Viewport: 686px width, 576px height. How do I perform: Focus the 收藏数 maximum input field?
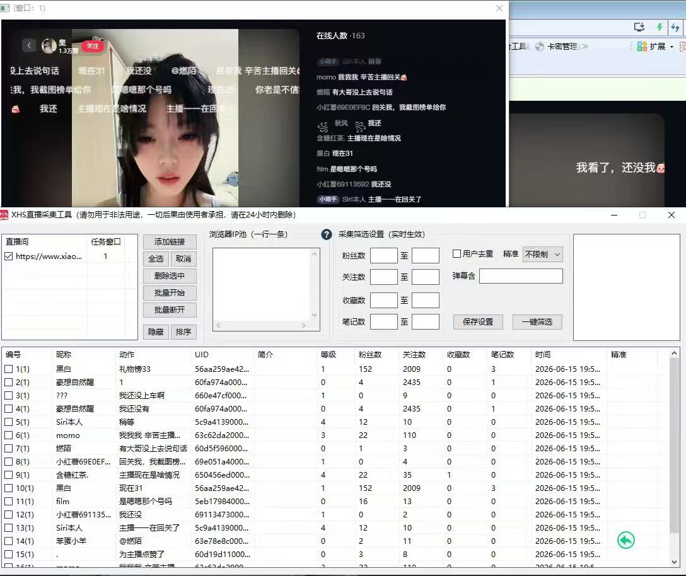coord(425,301)
